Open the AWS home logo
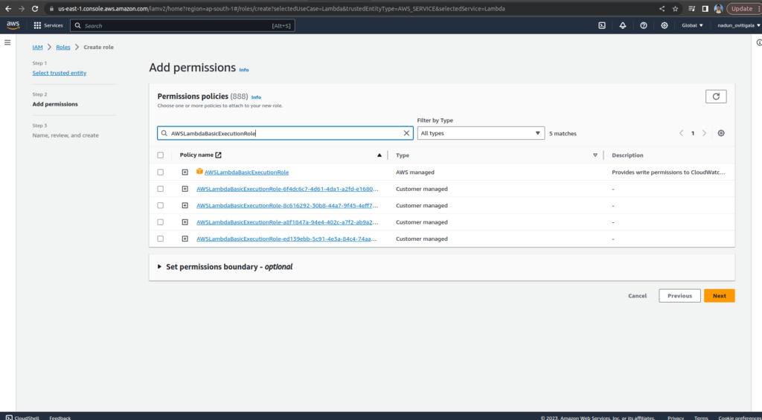 13,25
